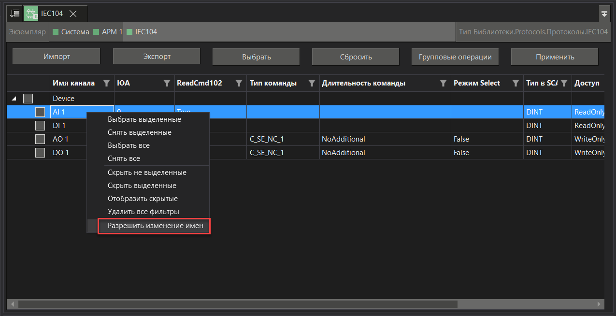
Task: Choose Разрешить изменение имен from context menu
Action: [x=155, y=226]
